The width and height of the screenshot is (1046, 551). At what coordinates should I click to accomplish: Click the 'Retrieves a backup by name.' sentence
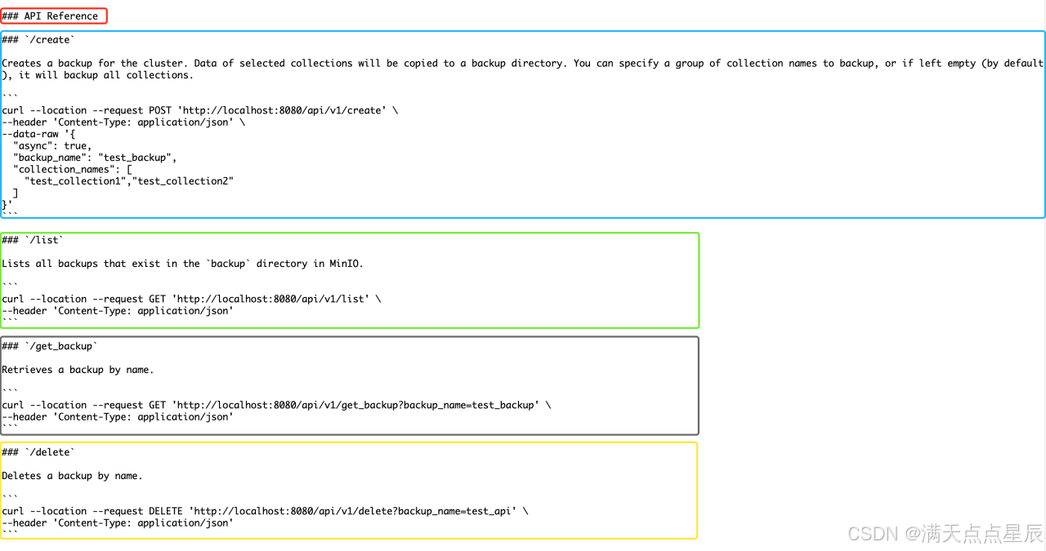78,370
